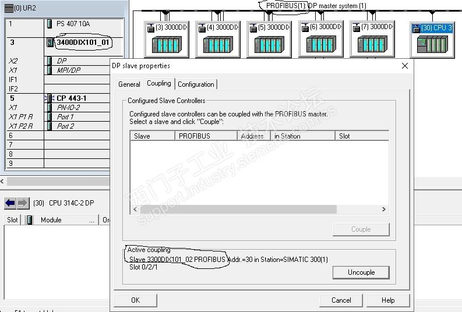This screenshot has width=462, height=312.
Task: Select empty rack slot 6 row
Action: [58, 136]
